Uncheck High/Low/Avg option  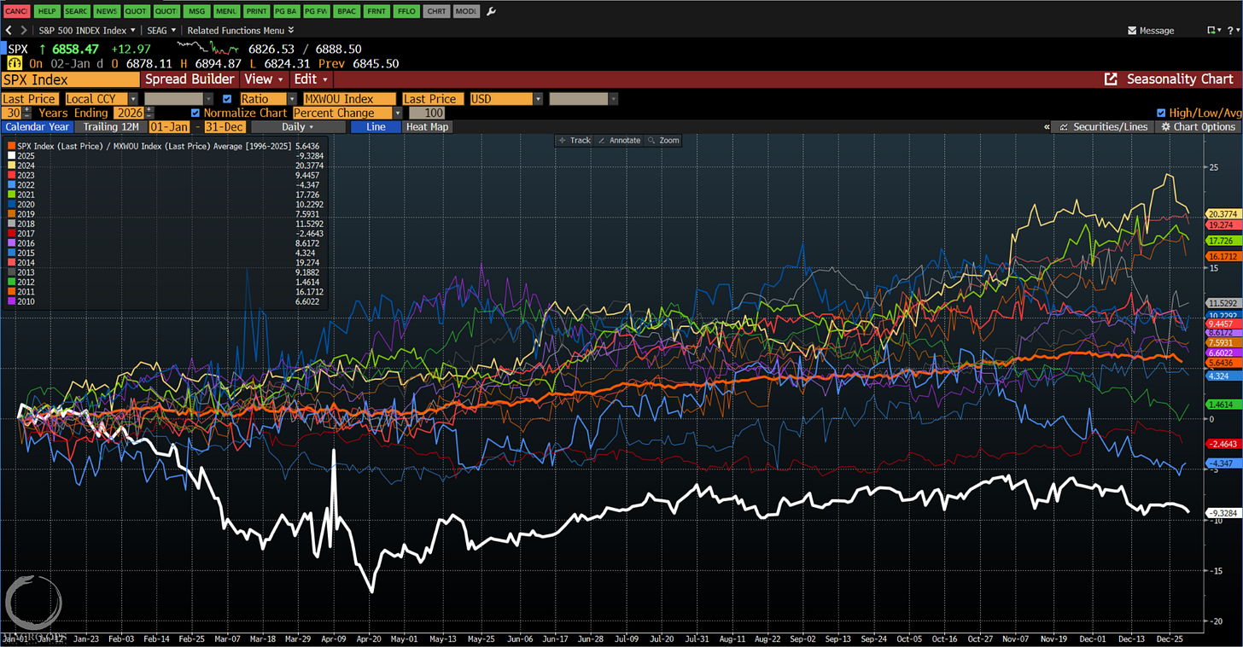[1161, 113]
